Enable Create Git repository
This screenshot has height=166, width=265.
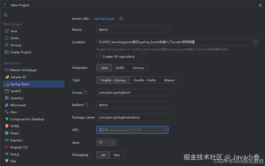99,56
